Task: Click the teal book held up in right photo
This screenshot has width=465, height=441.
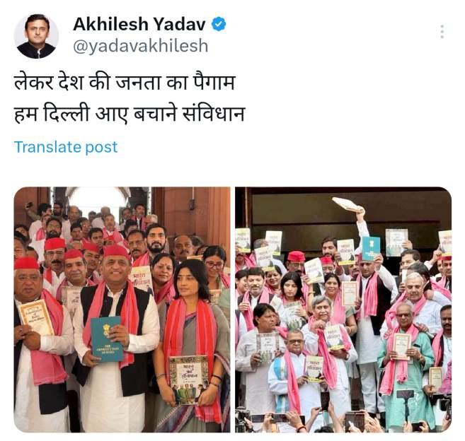Action: click(x=371, y=249)
